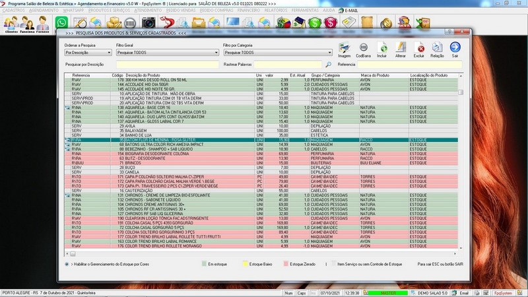
Task: Click the Estoque Zerado pink legend swatch
Action: 286,264
